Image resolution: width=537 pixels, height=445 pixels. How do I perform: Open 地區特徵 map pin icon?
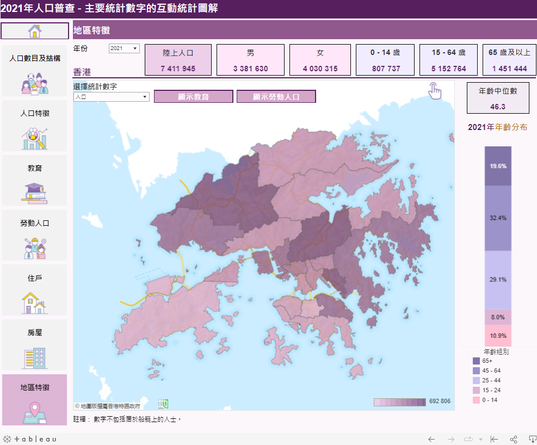(x=35, y=413)
